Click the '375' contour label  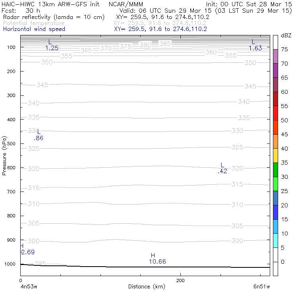(126, 46)
